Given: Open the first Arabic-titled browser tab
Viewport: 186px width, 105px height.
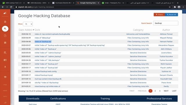Looking at the screenshot, I should pos(137,3).
